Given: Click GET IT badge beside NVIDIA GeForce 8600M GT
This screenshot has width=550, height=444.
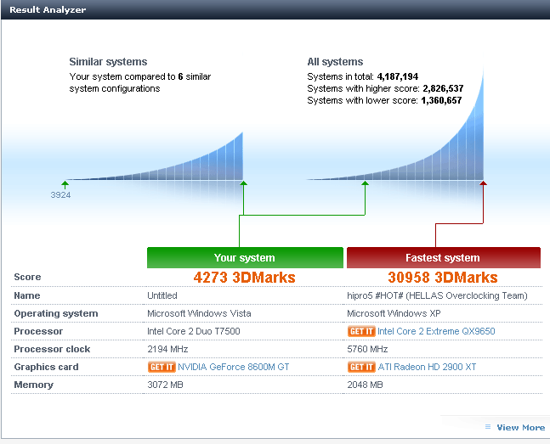Looking at the screenshot, I should click(x=162, y=367).
